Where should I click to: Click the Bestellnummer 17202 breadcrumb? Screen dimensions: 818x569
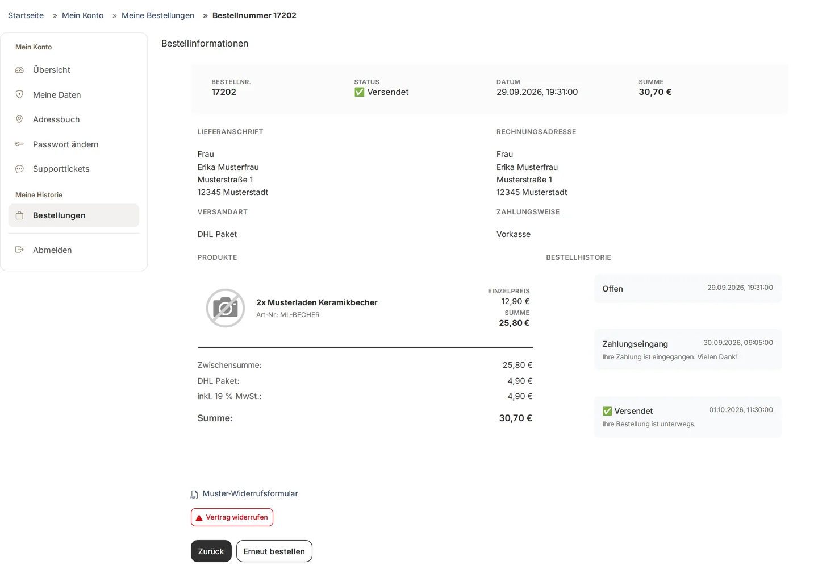point(254,15)
